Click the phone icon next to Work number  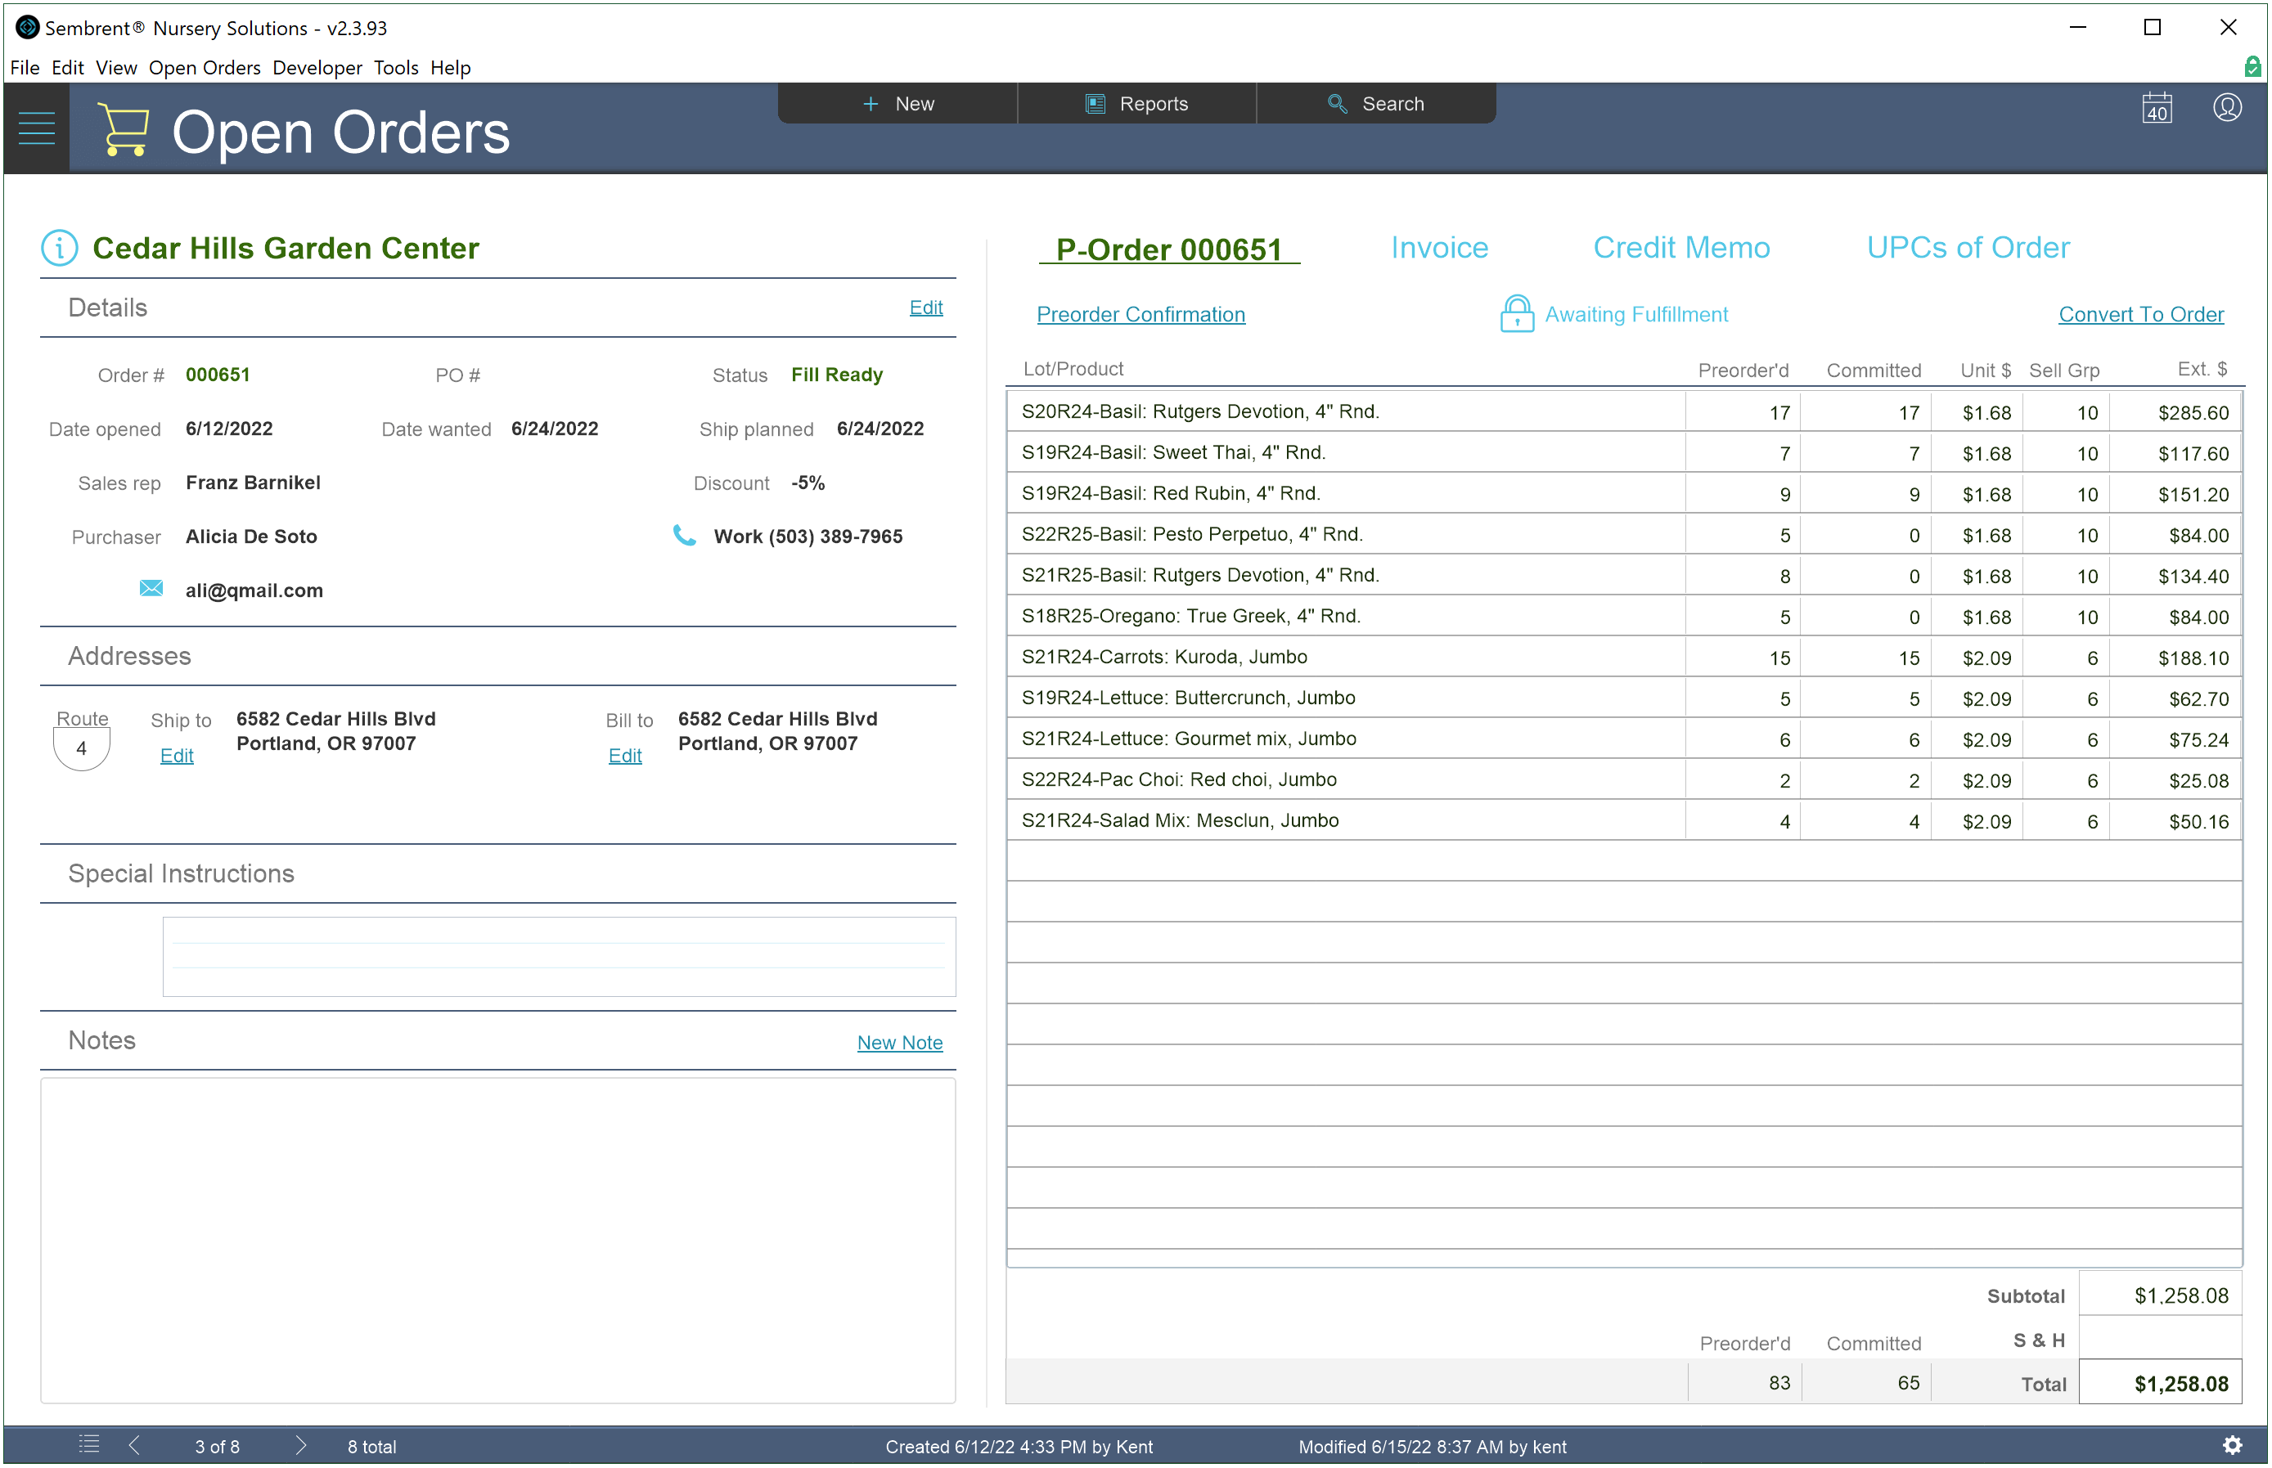click(x=684, y=535)
